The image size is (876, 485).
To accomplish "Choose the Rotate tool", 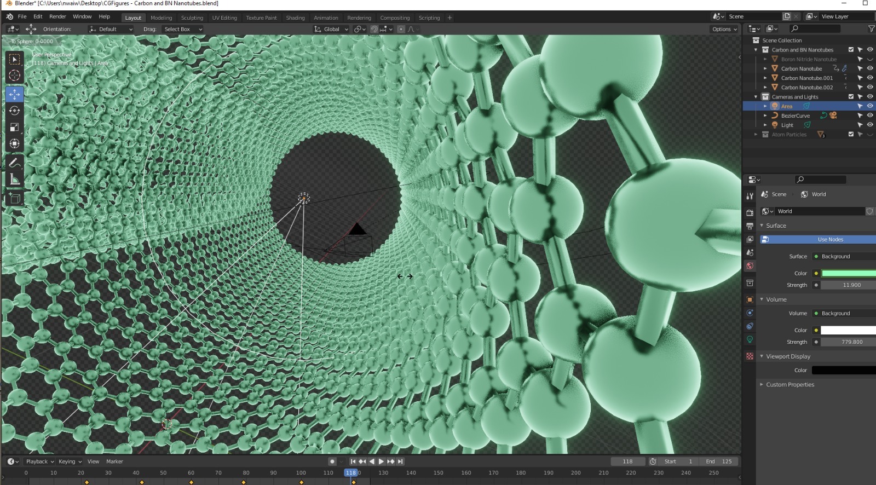I will pos(15,111).
